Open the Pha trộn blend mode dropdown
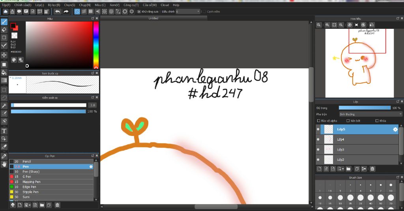 point(370,114)
